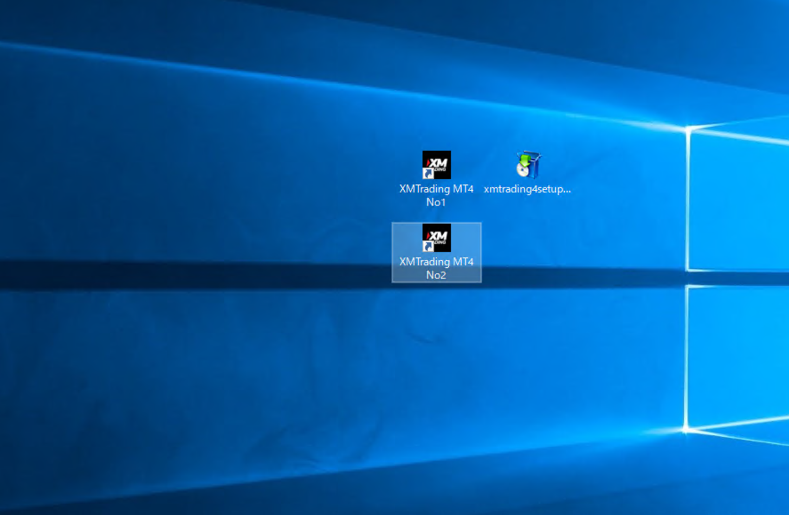Image resolution: width=789 pixels, height=515 pixels.
Task: Select the XMTrading MT4 No1 shortcut icon
Action: pos(436,165)
